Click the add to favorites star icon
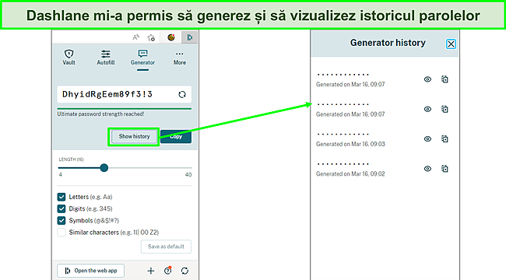This screenshot has height=280, width=506. (x=151, y=38)
